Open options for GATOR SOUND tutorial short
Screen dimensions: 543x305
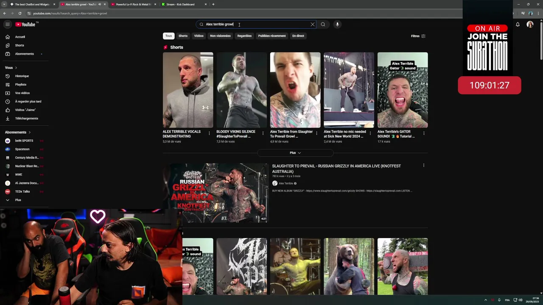click(x=424, y=133)
